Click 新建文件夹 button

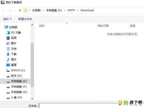coord(25,19)
